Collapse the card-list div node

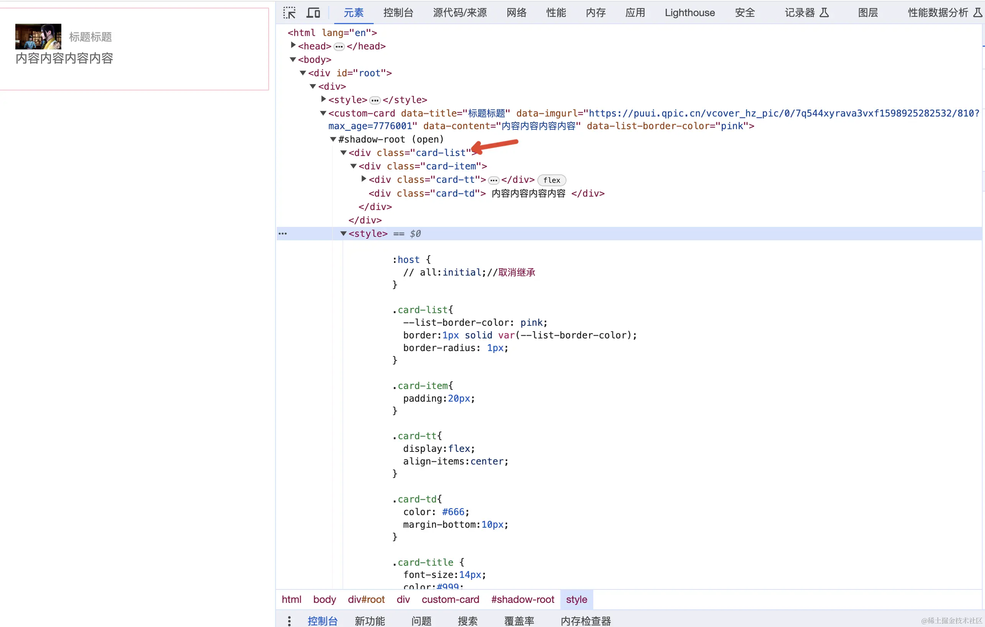343,153
